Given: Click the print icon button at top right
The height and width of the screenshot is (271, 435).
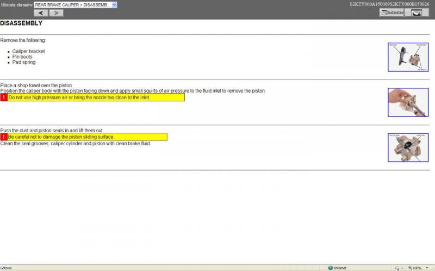Looking at the screenshot, I should [417, 13].
